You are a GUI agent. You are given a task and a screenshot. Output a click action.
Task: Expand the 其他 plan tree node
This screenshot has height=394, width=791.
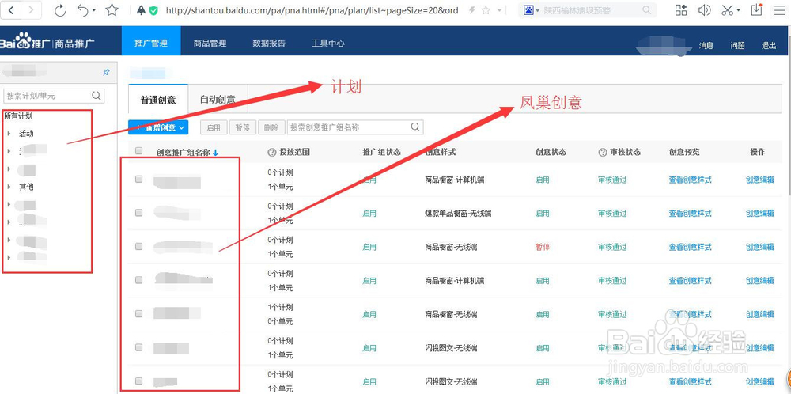click(9, 187)
